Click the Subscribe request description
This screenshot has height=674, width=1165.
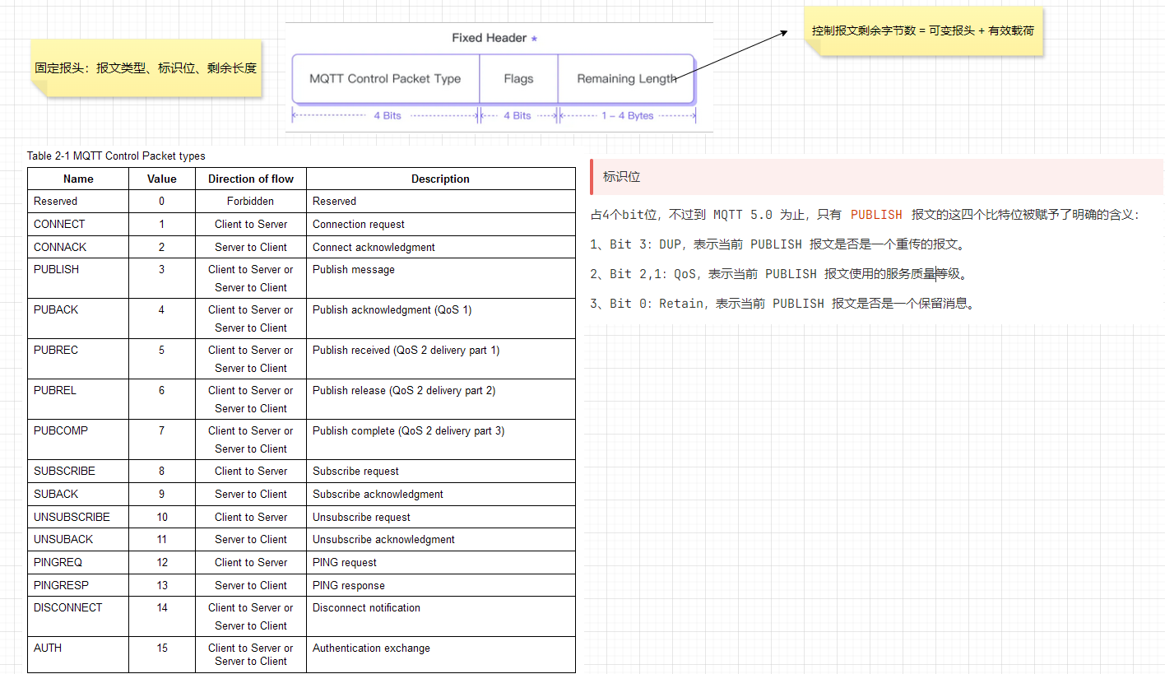pos(355,471)
